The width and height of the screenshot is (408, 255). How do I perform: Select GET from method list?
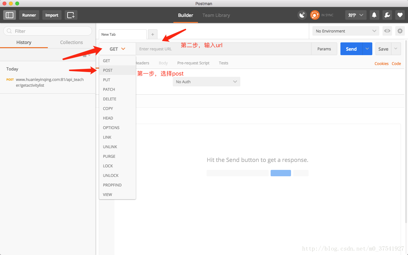click(117, 61)
